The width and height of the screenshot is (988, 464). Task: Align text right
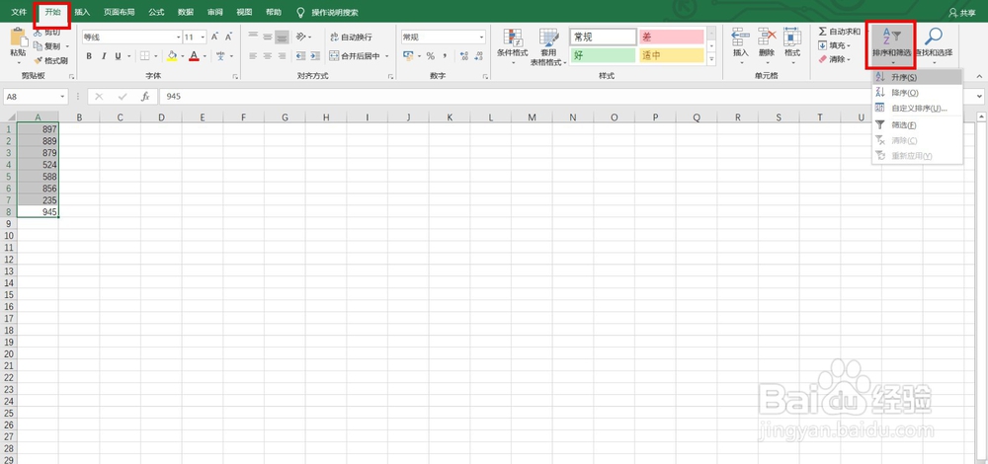(x=282, y=56)
